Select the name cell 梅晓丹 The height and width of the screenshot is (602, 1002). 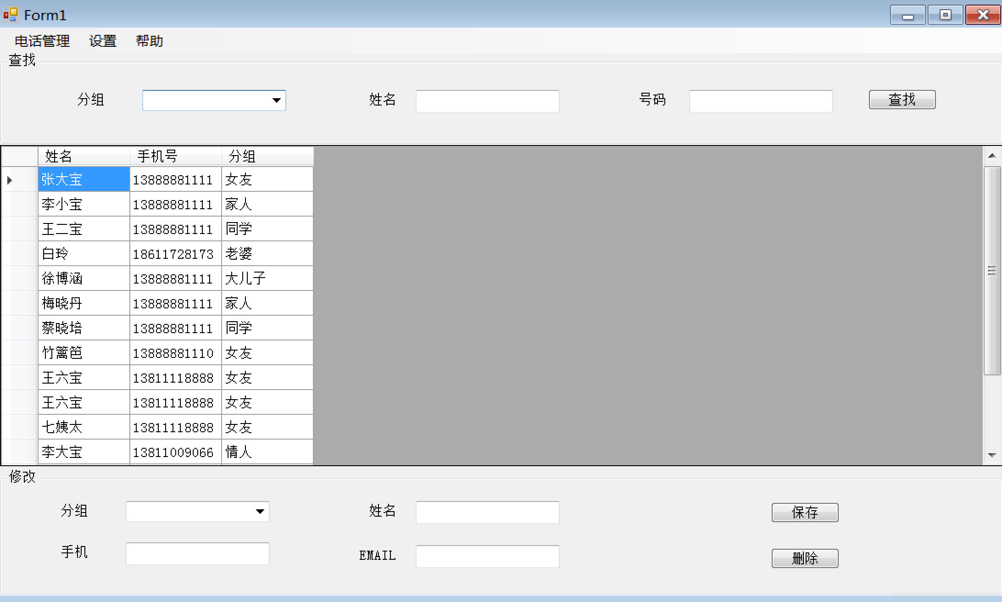84,303
